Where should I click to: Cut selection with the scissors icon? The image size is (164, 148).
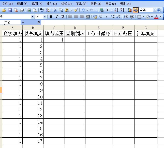pos(55,10)
